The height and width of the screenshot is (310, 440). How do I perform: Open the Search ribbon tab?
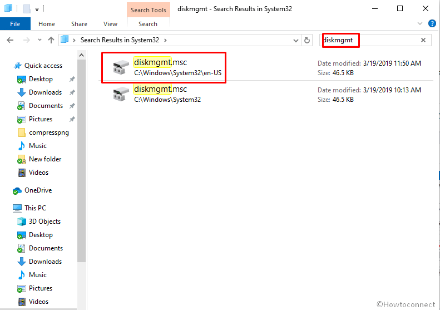tap(148, 24)
